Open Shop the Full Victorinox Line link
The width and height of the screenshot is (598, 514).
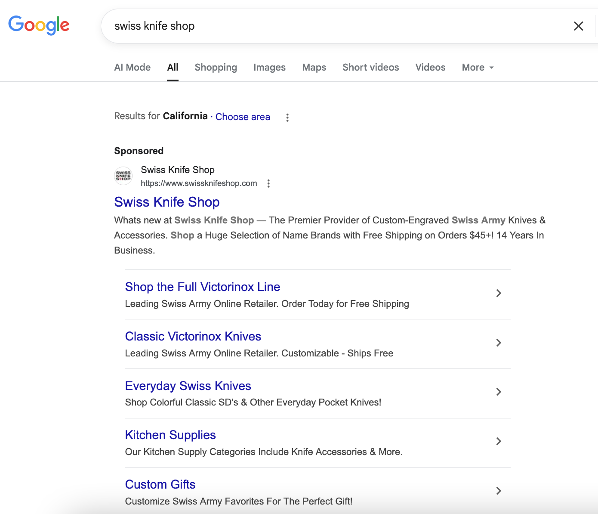pos(203,287)
